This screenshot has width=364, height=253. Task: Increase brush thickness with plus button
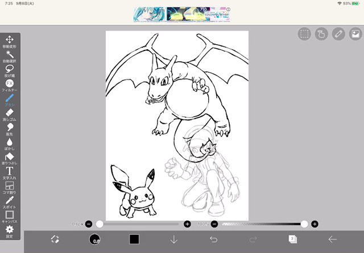coord(187,224)
